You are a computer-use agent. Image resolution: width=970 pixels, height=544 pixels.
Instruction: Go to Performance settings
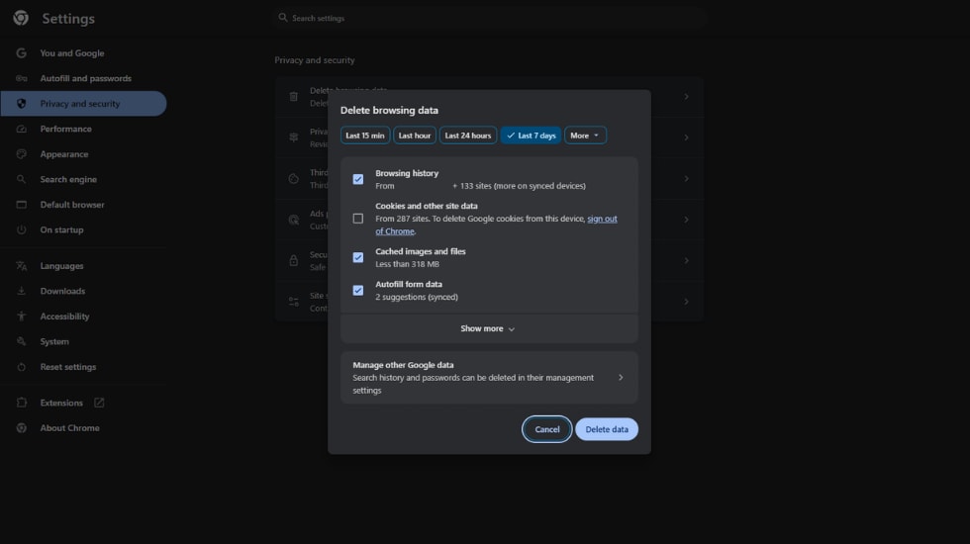pyautogui.click(x=83, y=129)
